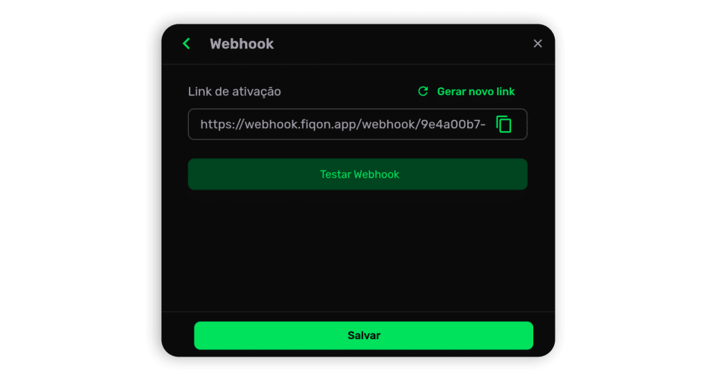This screenshot has width=711, height=385.
Task: Click the duplicate icon next to the 9e4a00b7 link
Action: click(x=504, y=124)
